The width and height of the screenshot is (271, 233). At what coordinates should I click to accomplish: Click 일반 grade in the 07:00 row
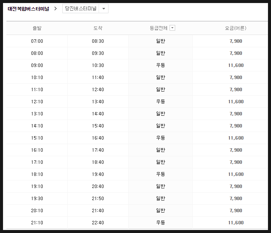coord(161,41)
